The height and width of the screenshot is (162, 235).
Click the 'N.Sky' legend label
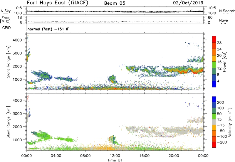point(6,11)
